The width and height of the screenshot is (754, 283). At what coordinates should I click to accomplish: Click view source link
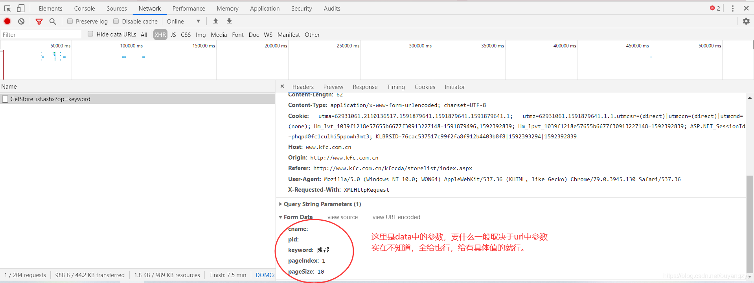tap(343, 217)
